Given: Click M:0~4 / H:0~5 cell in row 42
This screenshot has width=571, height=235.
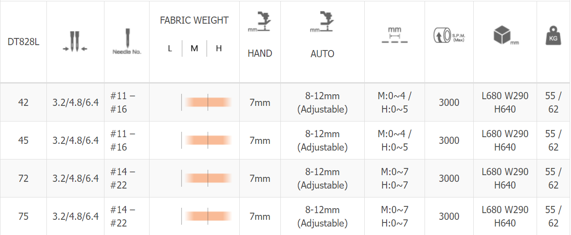Looking at the screenshot, I should [x=395, y=102].
